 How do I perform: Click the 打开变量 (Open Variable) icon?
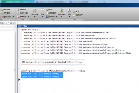click(x=2, y=13)
